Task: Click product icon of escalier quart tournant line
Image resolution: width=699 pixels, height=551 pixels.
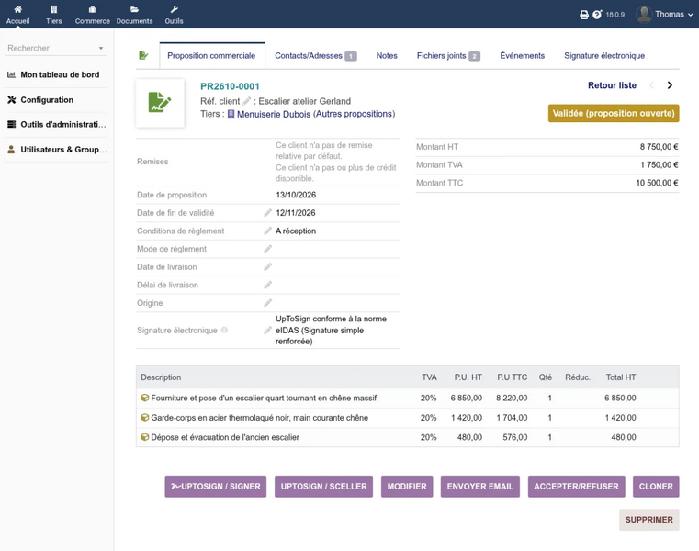Action: (144, 398)
